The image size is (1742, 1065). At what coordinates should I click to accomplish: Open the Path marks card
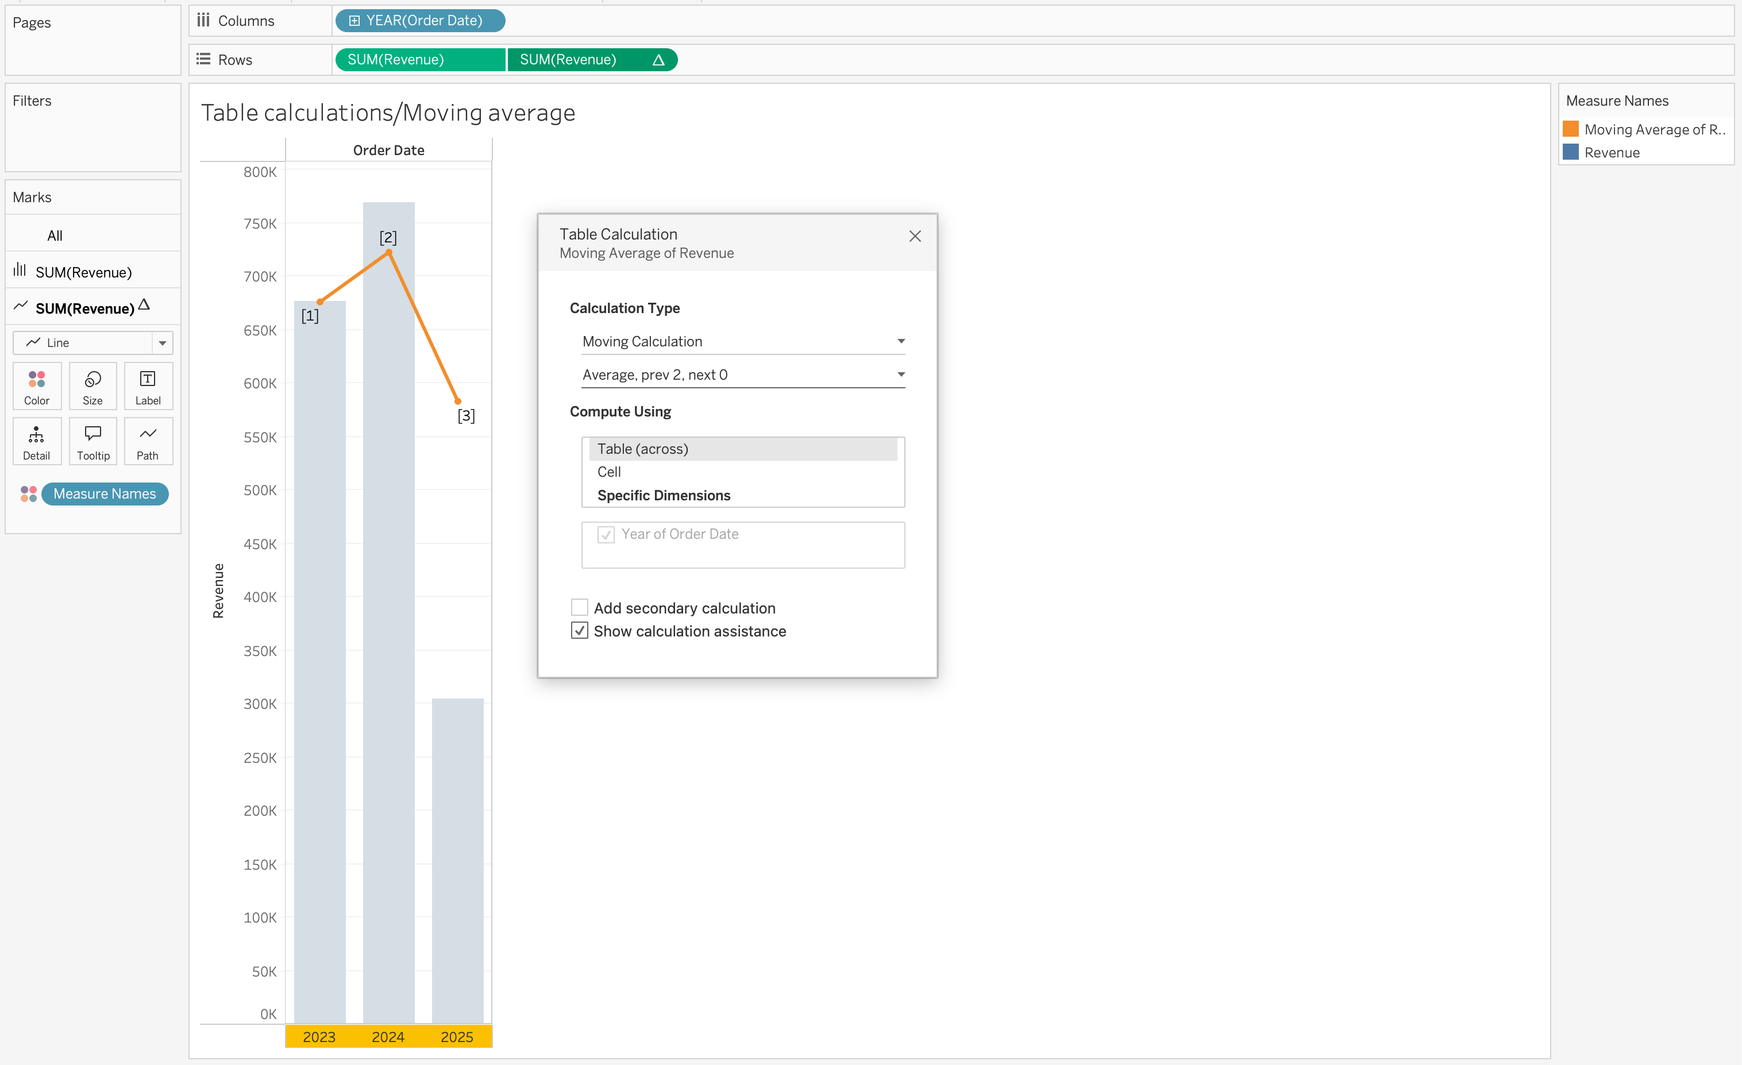[x=148, y=442]
